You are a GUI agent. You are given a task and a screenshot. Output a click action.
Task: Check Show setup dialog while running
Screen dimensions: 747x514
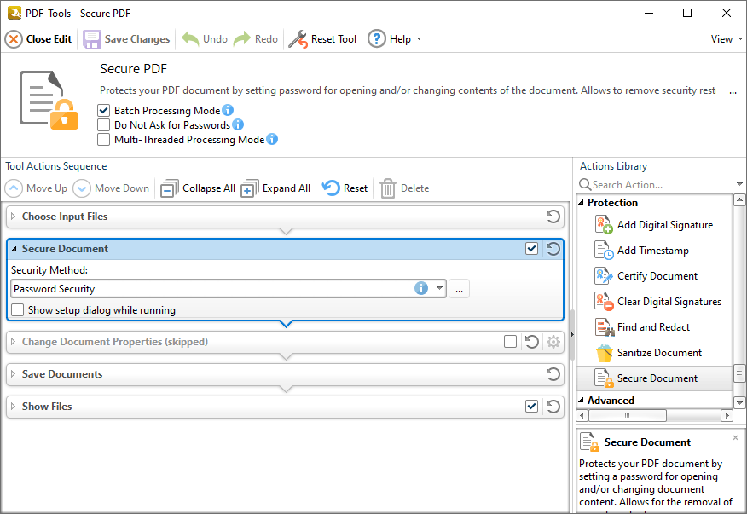point(17,309)
